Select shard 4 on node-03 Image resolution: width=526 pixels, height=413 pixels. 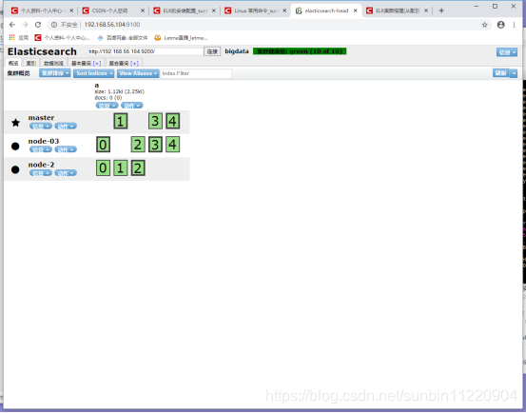(173, 145)
